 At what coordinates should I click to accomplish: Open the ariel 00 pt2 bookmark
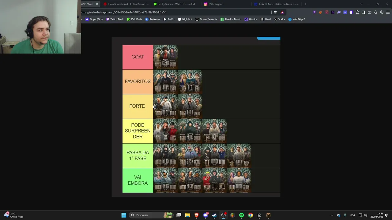click(x=296, y=19)
